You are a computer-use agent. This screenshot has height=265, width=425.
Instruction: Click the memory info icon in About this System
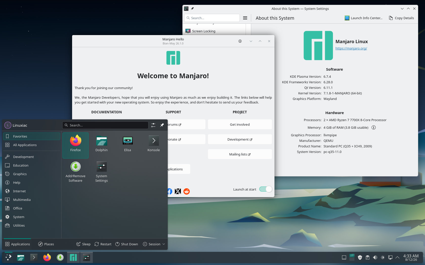pos(374,127)
